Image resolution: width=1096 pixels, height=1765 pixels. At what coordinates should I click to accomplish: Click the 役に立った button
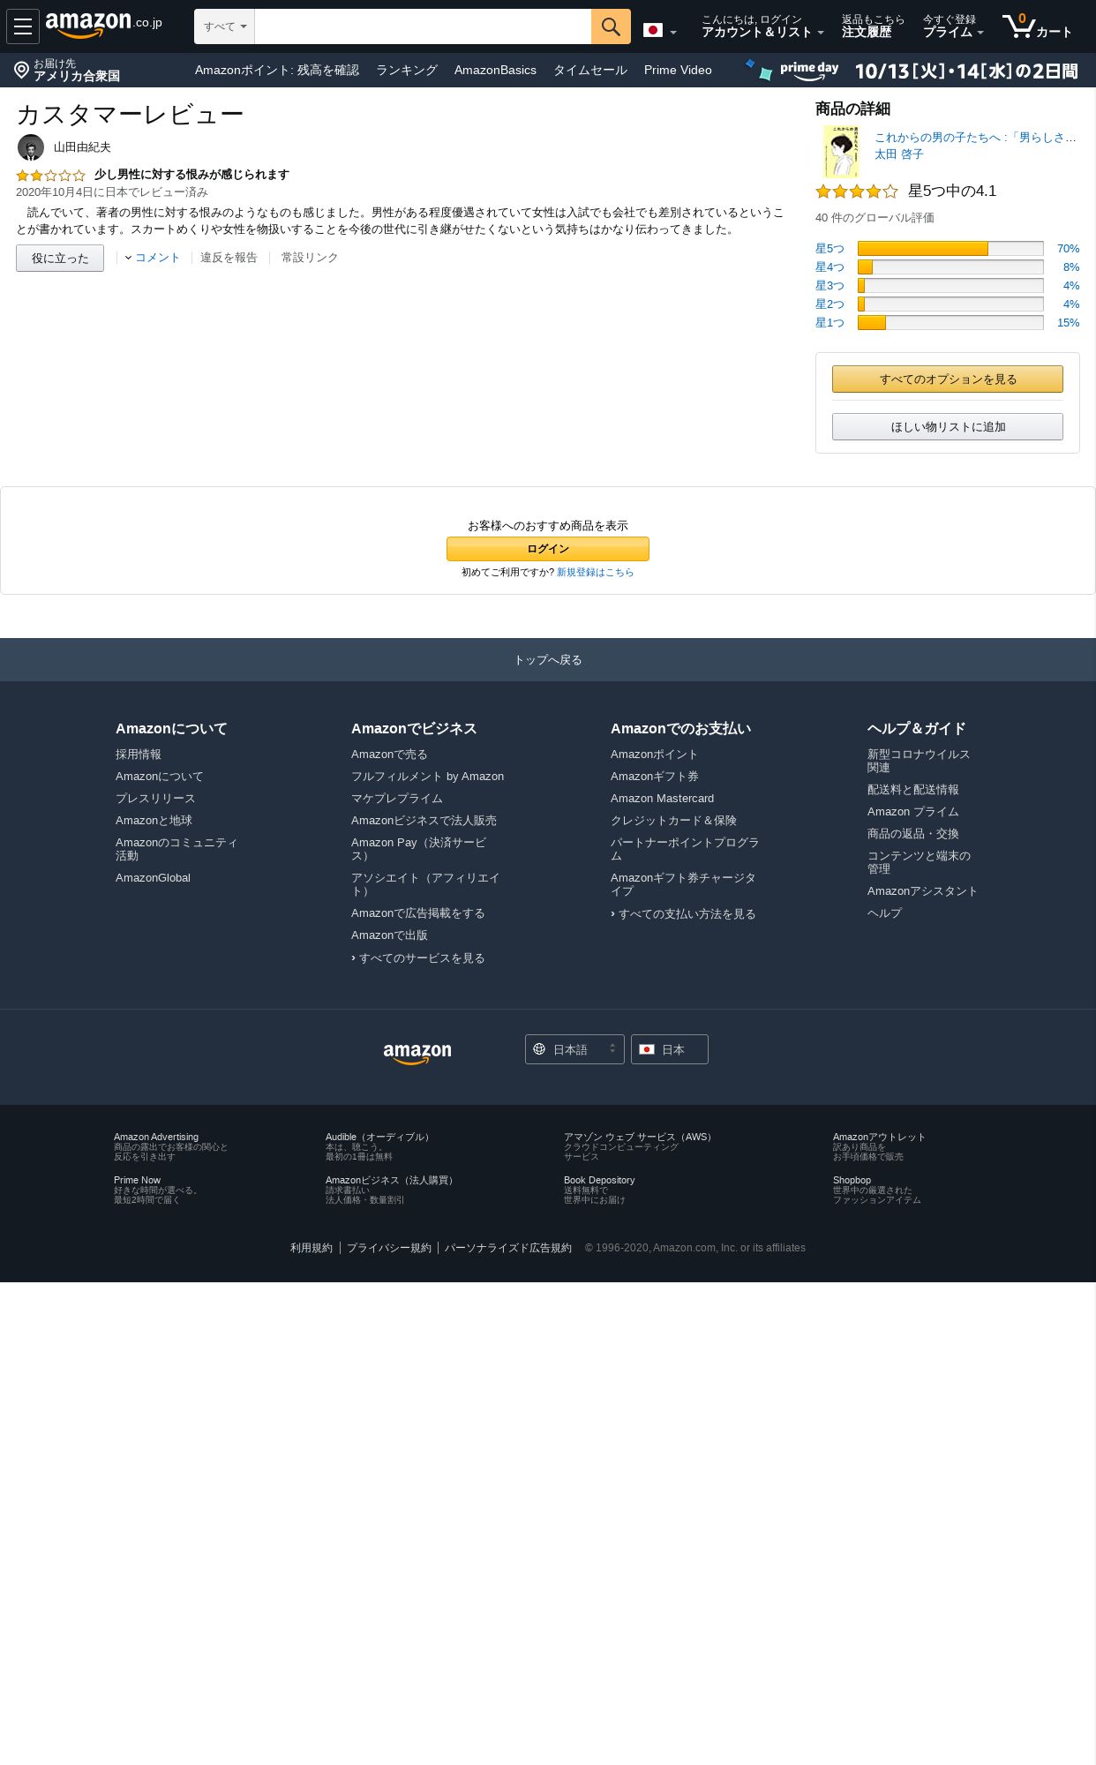pyautogui.click(x=60, y=258)
